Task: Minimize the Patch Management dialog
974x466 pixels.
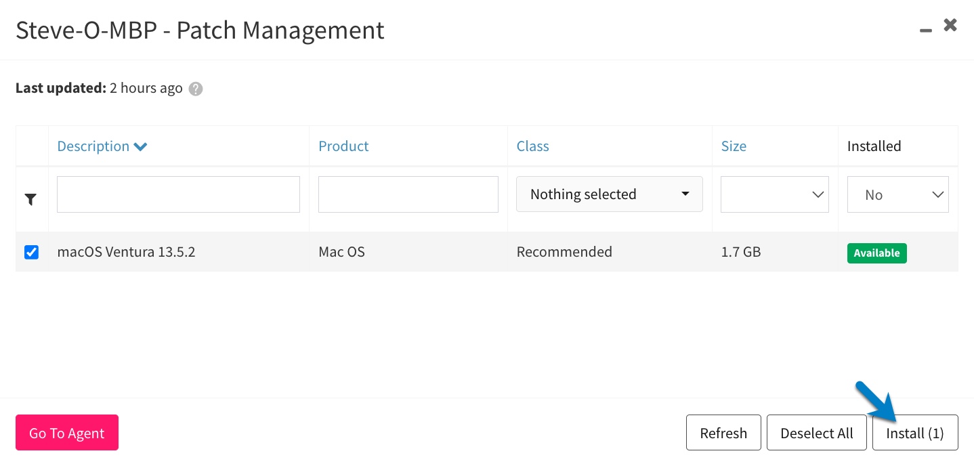Action: [x=926, y=30]
